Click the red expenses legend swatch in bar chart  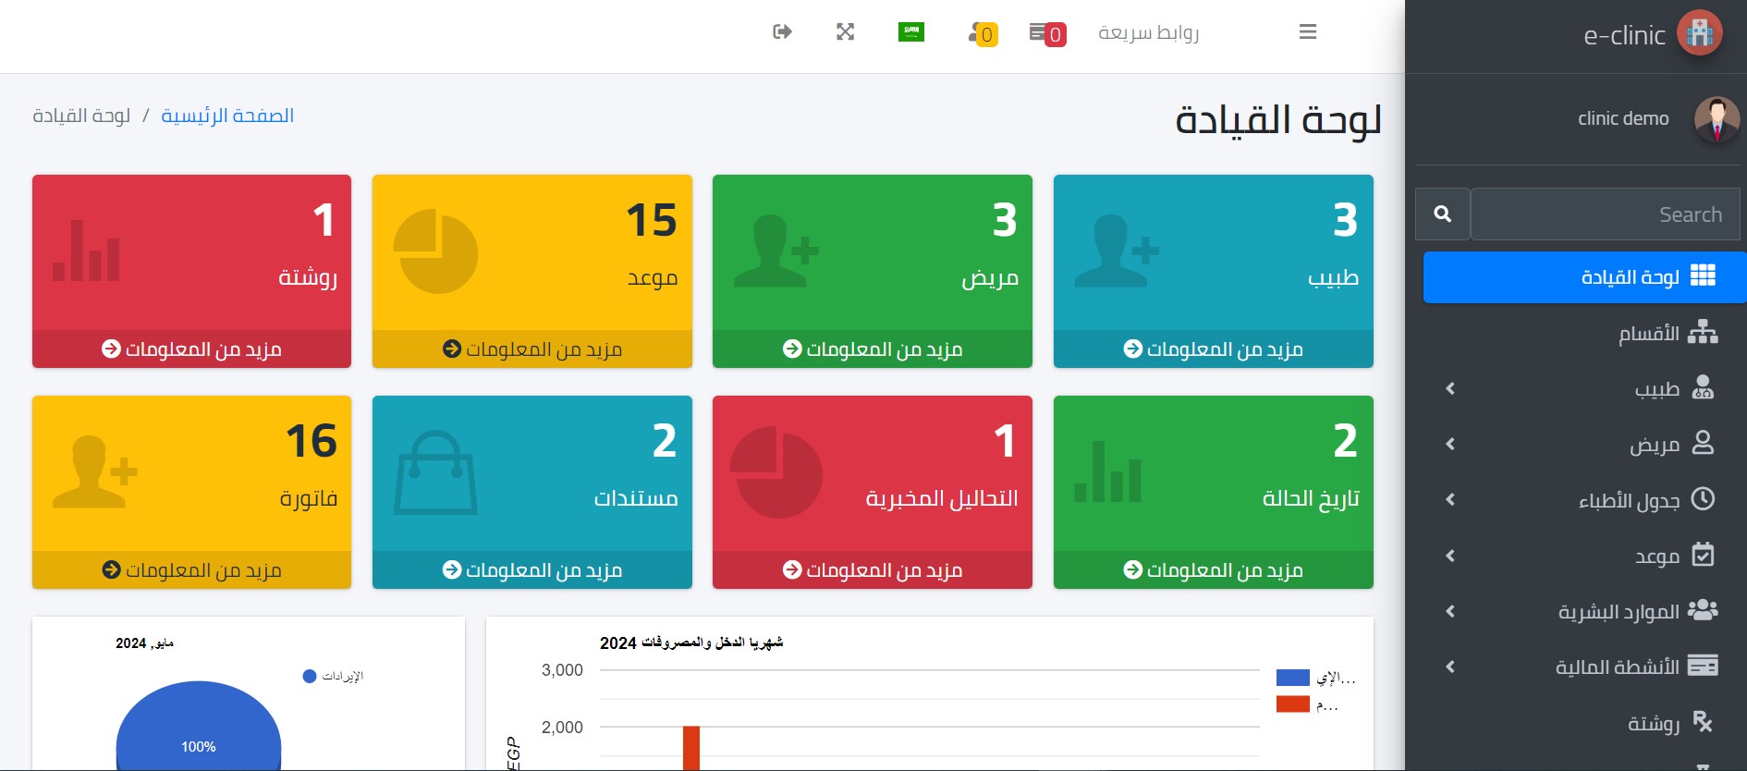pyautogui.click(x=1292, y=704)
